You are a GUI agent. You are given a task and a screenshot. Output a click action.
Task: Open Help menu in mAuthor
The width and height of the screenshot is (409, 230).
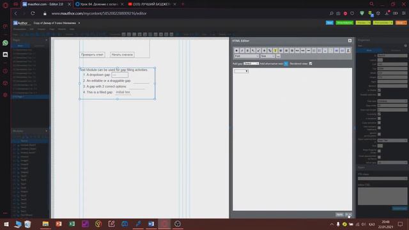(x=72, y=29)
